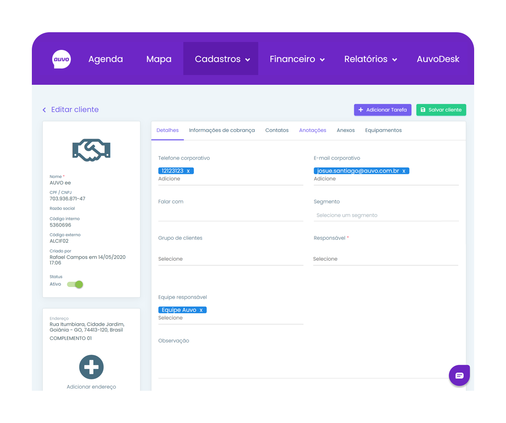Remove the josue.santiago email tag
The width and height of the screenshot is (506, 423).
coord(403,171)
